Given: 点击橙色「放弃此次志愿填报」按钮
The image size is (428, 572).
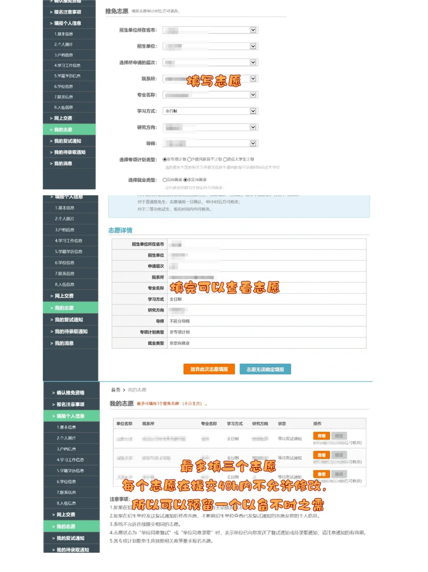Looking at the screenshot, I should [209, 369].
